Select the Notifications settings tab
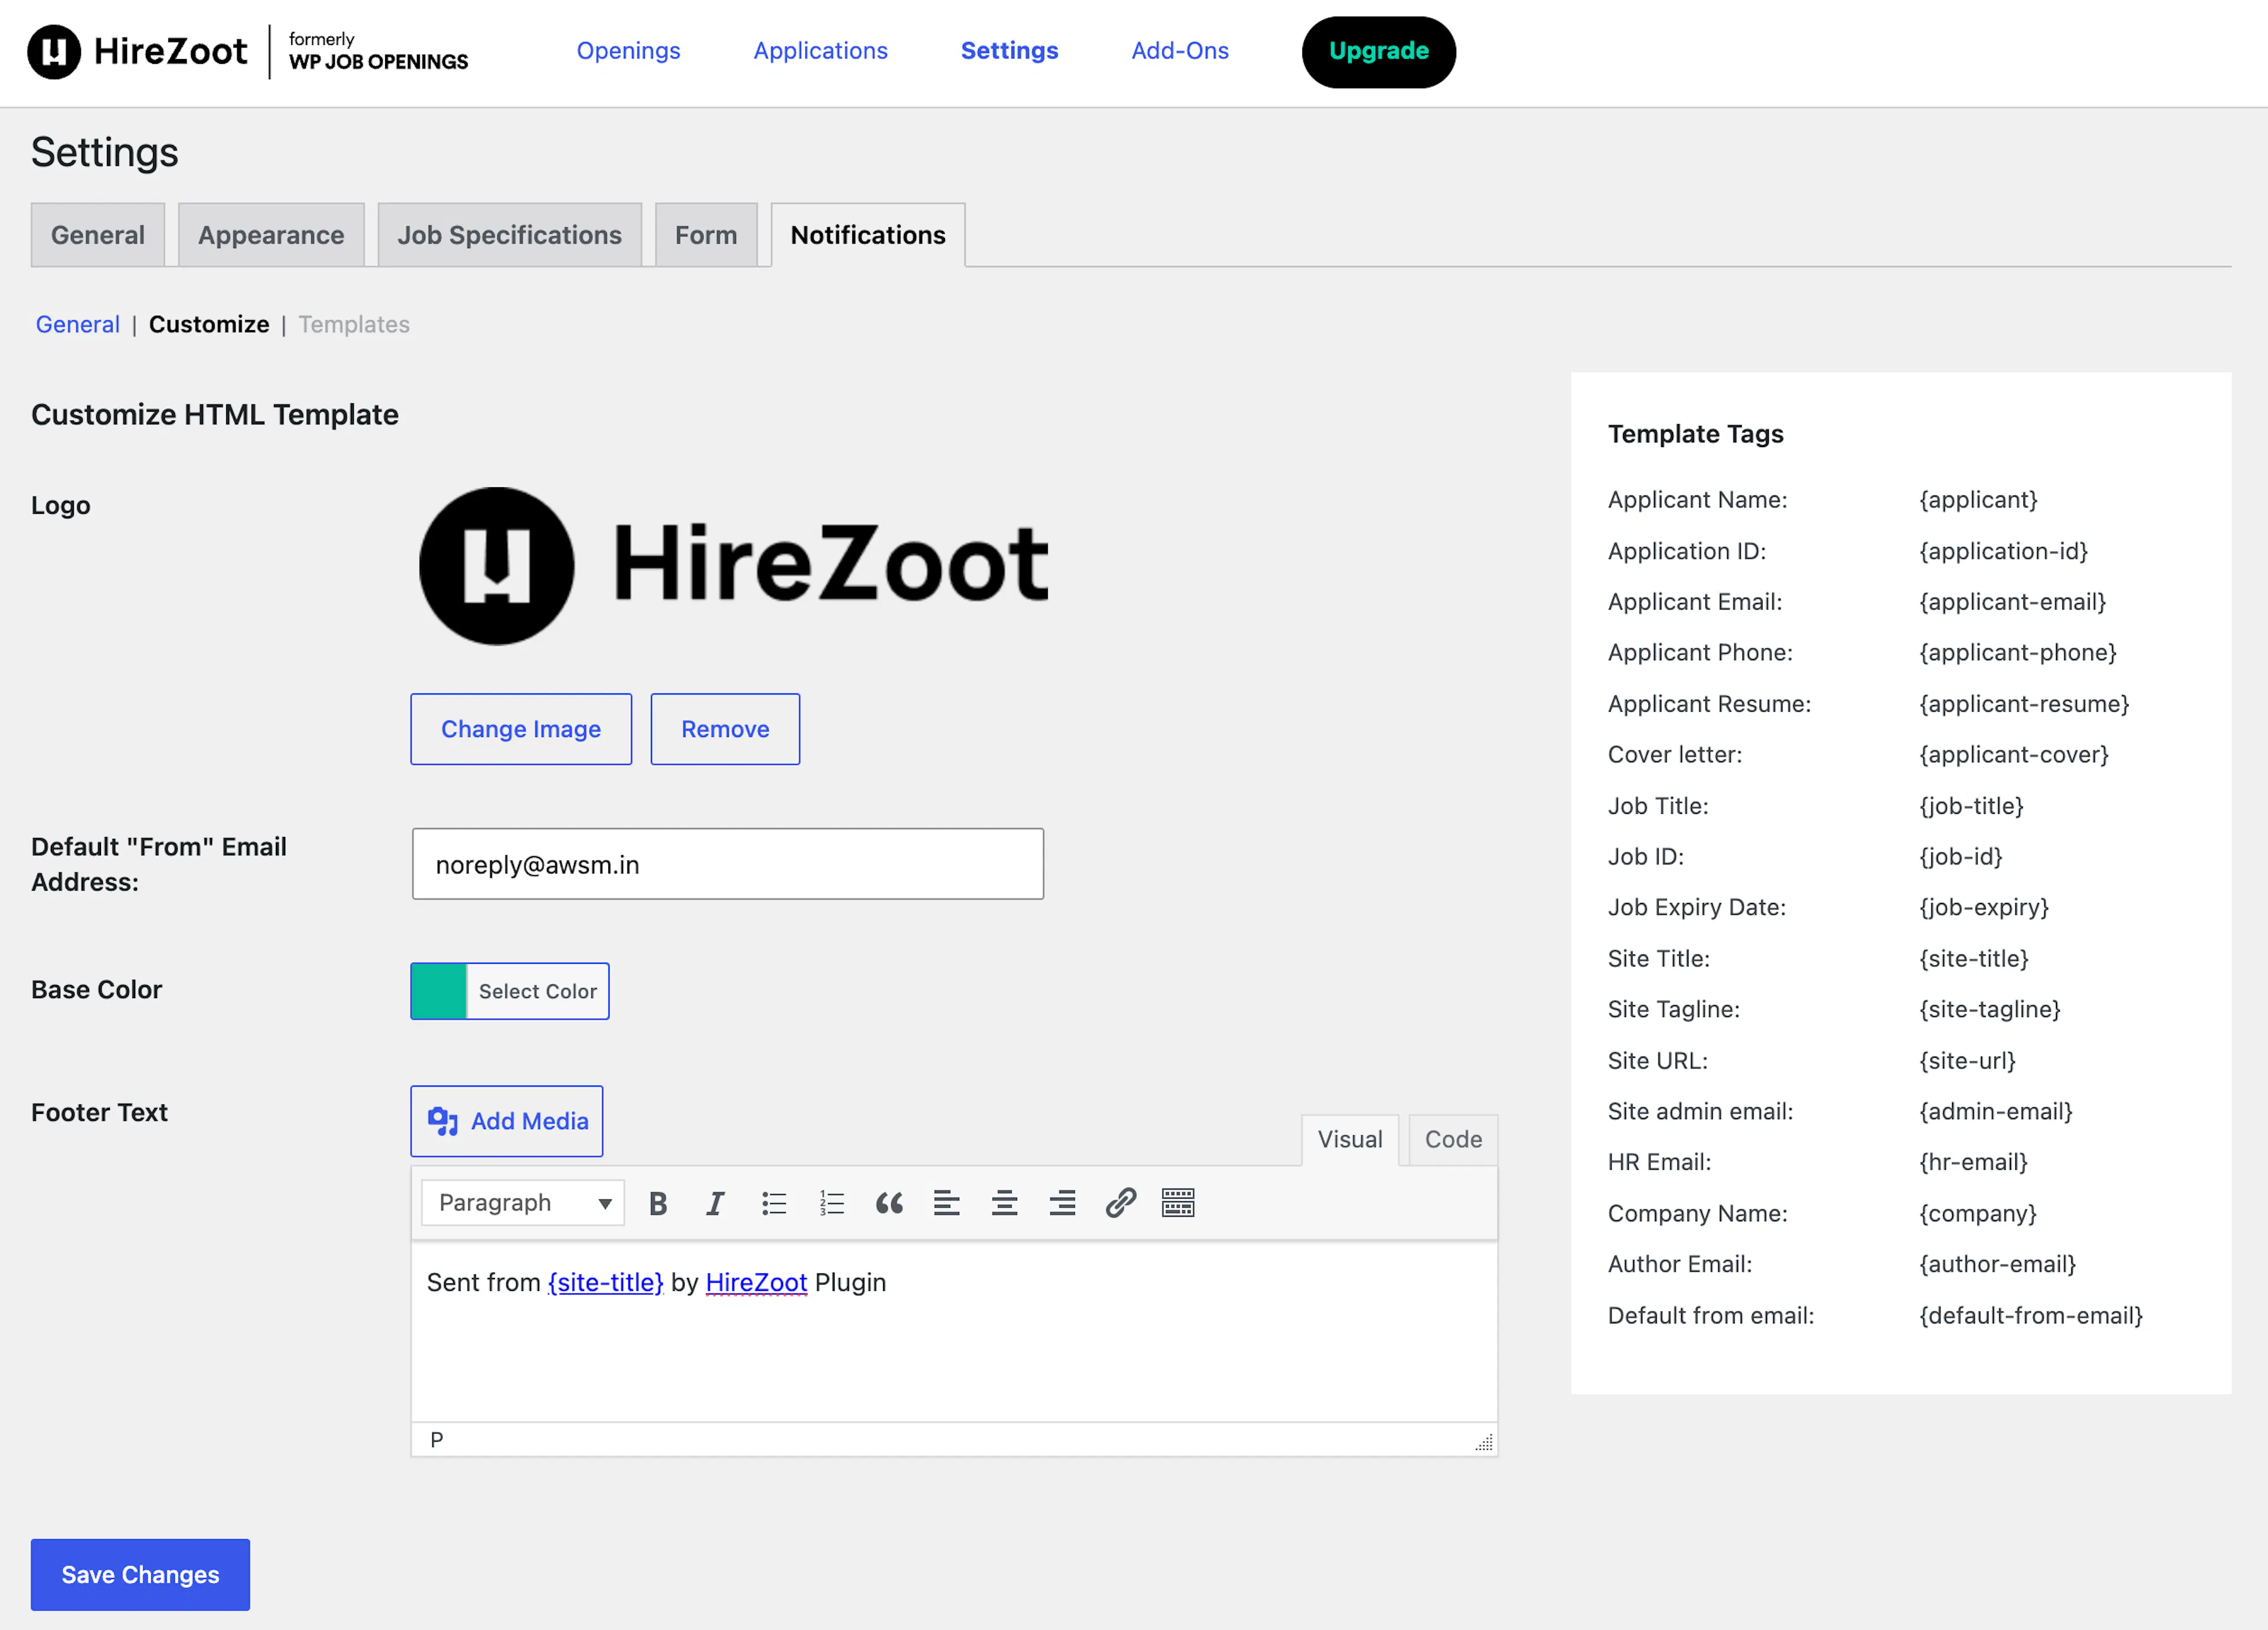 pos(868,235)
